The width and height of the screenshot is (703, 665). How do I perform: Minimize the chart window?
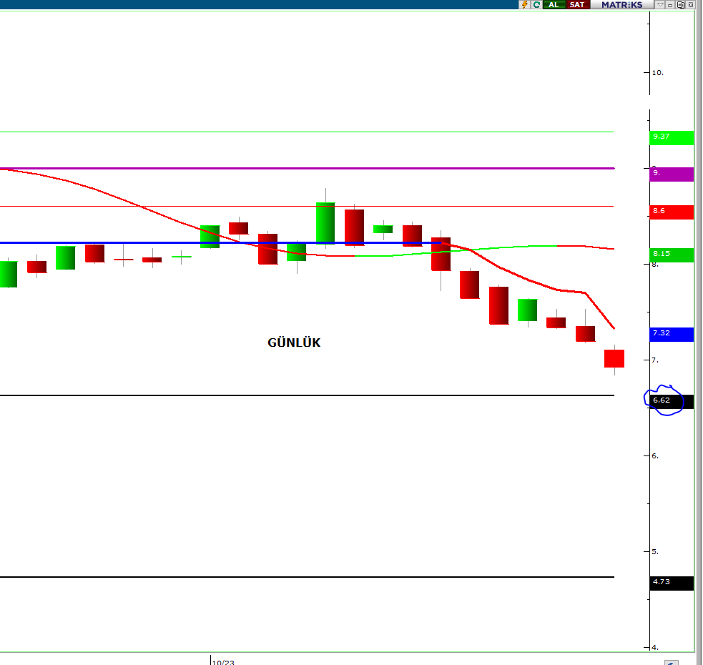(x=670, y=4)
